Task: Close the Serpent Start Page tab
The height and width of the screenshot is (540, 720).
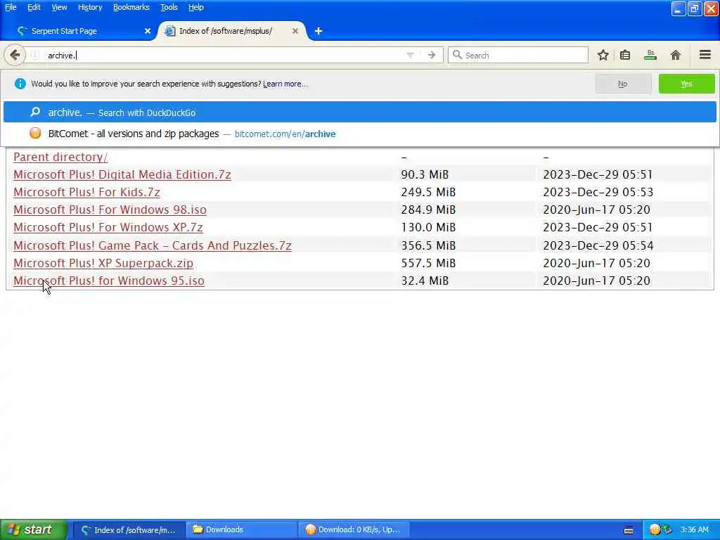Action: 148,31
